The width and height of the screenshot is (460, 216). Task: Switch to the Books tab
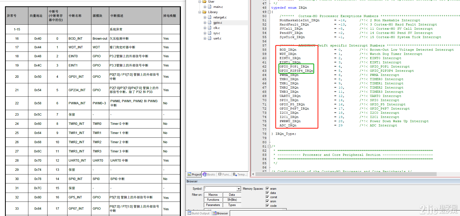tap(209, 174)
